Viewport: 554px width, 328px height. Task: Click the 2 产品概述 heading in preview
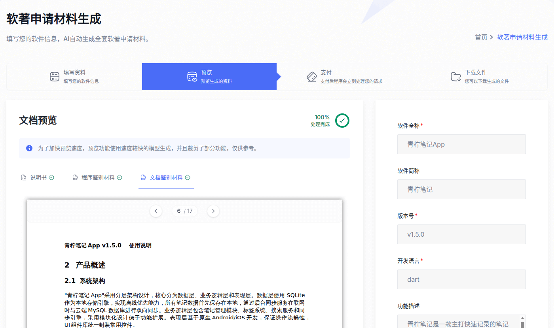(x=85, y=265)
